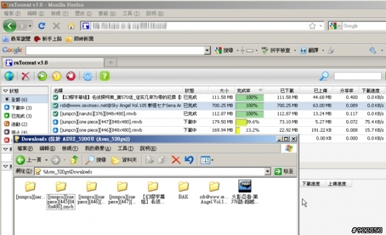Select the [jumpcn][one piece][445] file
Screen dimensions: 386x235
pyautogui.click(x=61, y=195)
